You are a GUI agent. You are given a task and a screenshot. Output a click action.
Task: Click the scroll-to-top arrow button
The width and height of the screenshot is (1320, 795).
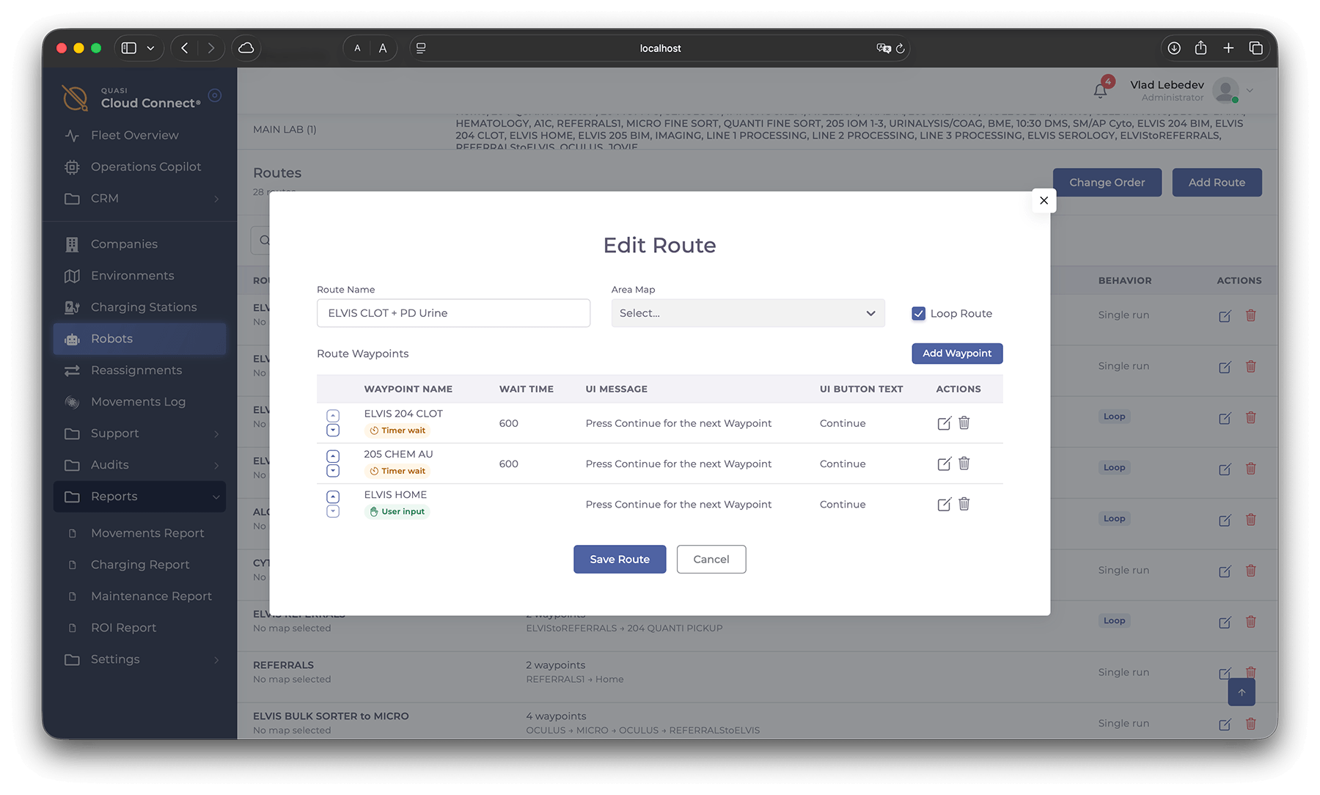click(1242, 692)
